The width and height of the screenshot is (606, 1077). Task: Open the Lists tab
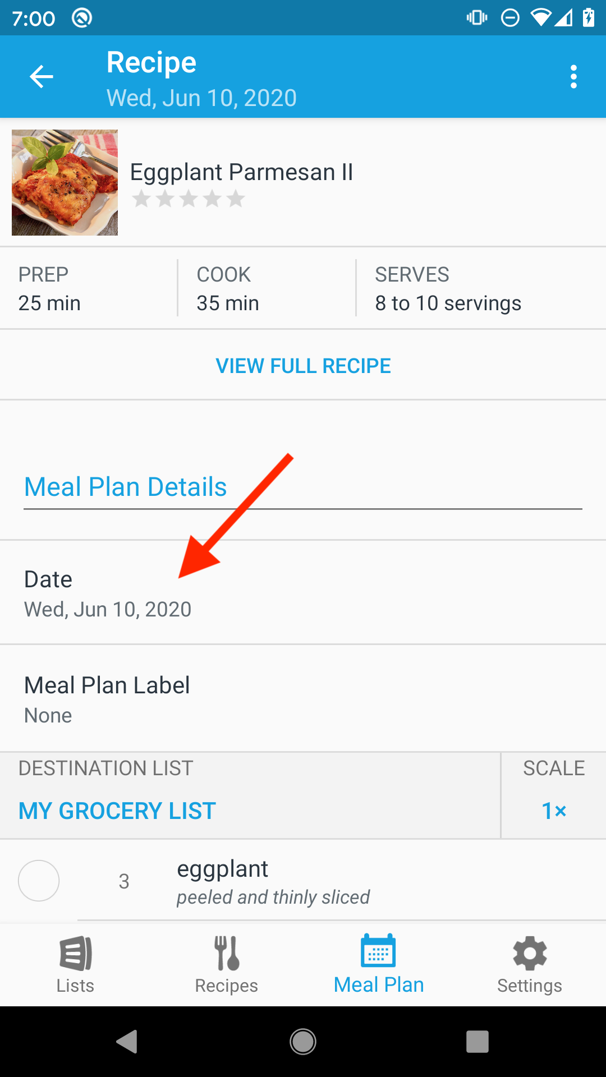(75, 965)
